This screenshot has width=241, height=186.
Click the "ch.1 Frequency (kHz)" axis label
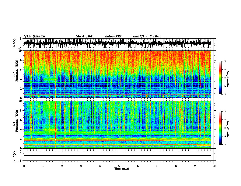click(x=16, y=74)
